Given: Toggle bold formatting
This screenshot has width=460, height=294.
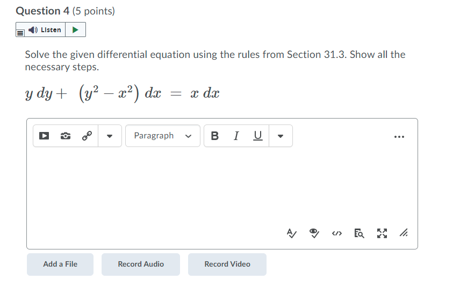Looking at the screenshot, I should pyautogui.click(x=215, y=136).
